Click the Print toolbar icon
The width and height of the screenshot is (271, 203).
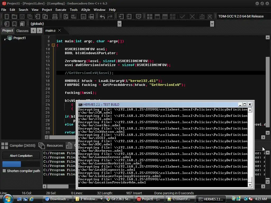(55, 16)
